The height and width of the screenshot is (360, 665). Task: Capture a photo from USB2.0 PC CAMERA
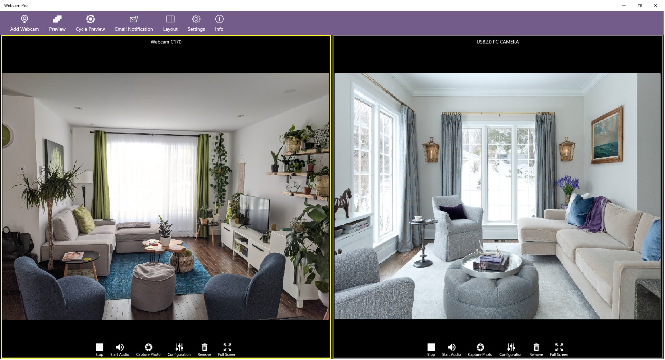(x=480, y=349)
